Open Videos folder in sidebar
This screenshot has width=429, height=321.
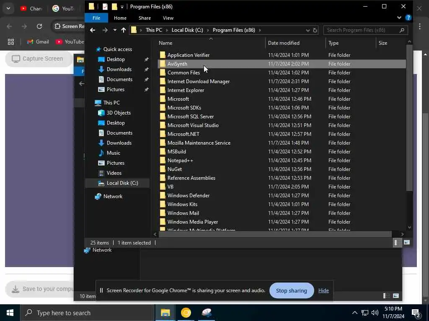(114, 173)
